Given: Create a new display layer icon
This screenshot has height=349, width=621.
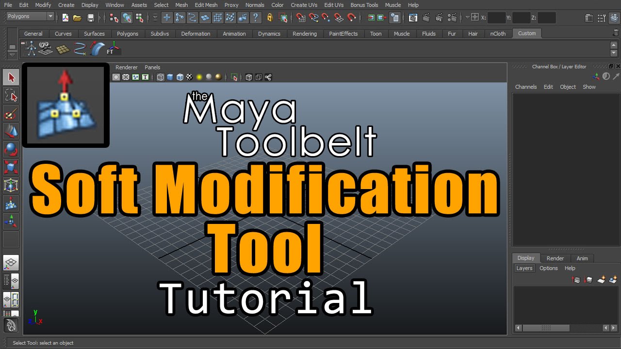Looking at the screenshot, I should [602, 280].
